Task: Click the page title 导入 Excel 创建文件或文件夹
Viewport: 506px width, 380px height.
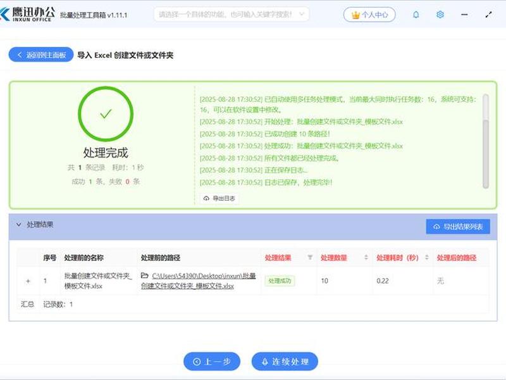Action: (x=125, y=55)
